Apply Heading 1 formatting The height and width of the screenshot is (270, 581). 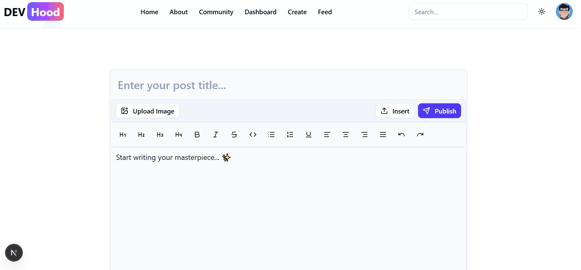pos(123,135)
